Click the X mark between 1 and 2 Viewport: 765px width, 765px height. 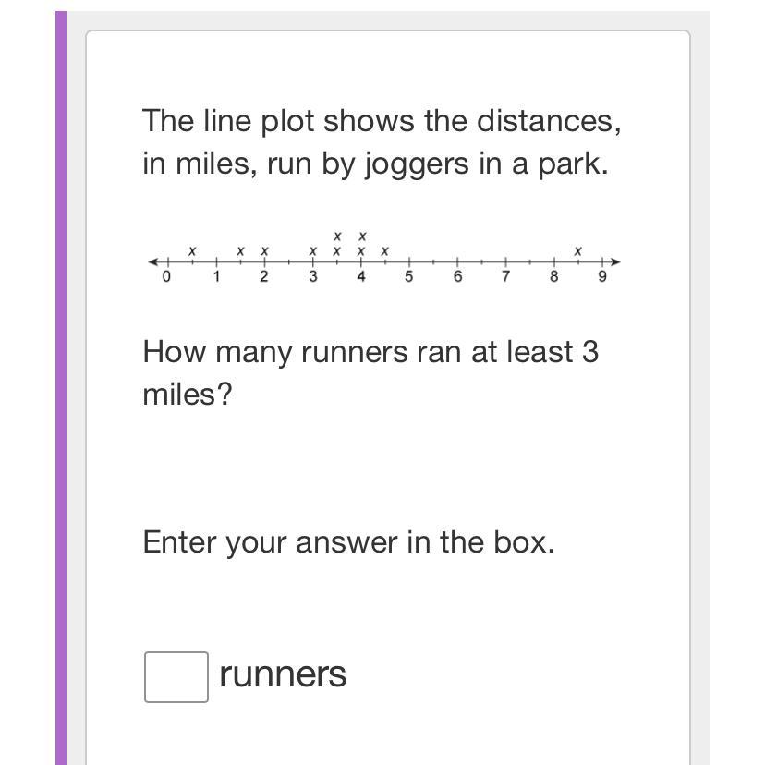click(240, 251)
